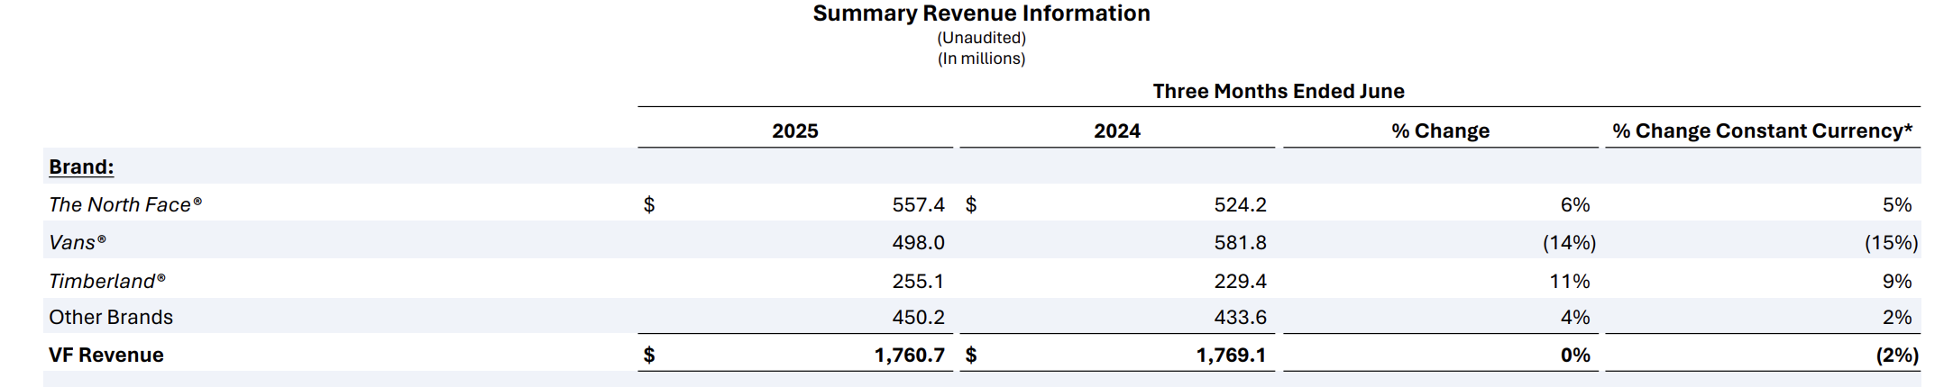Click VF Revenue 2025 total 1,760.7
The width and height of the screenshot is (1953, 387).
click(909, 355)
